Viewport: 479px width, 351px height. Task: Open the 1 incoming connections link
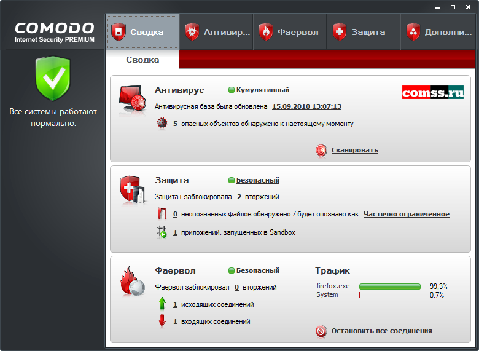click(x=176, y=321)
